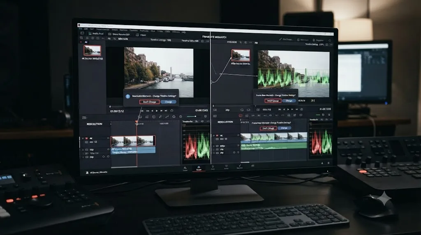Open three-dots menu on left scope panel header
The image size is (421, 235).
[x=208, y=122]
